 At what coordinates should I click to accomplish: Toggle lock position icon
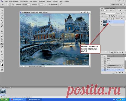pos(111,19)
